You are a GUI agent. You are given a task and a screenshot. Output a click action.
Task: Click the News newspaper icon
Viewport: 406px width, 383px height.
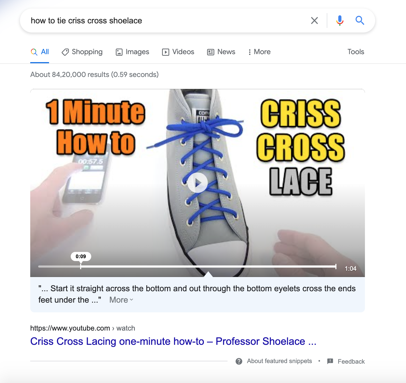coord(211,52)
